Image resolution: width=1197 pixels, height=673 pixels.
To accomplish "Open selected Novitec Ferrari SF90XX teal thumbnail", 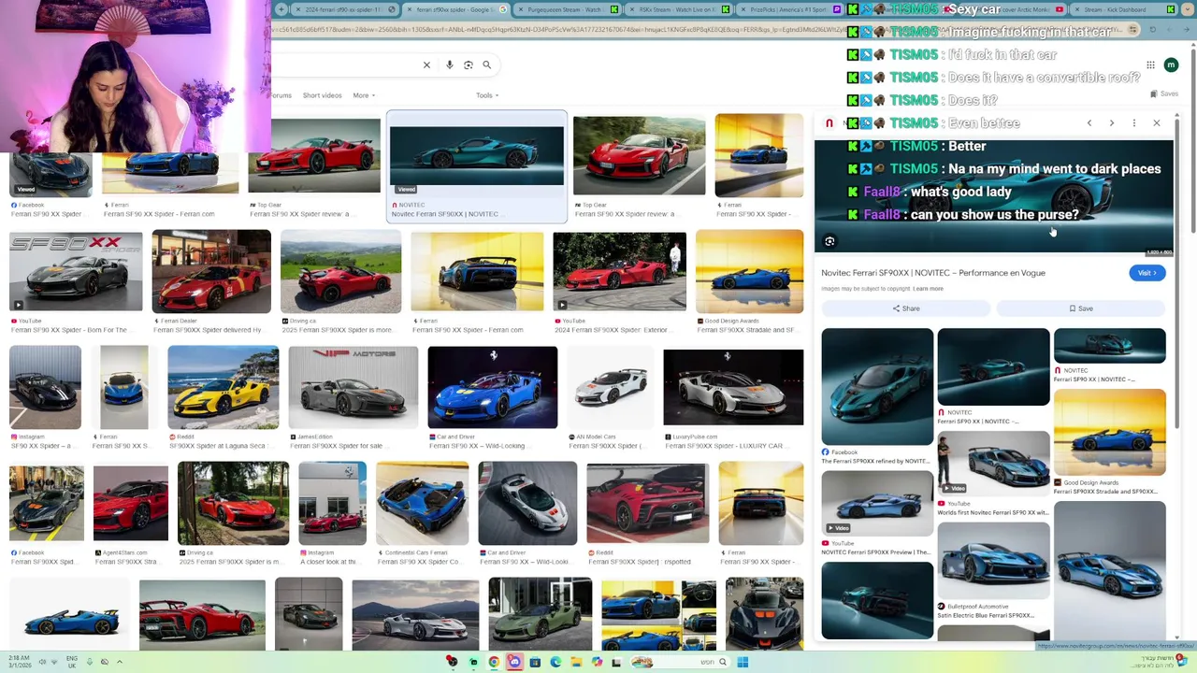I will pos(477,157).
